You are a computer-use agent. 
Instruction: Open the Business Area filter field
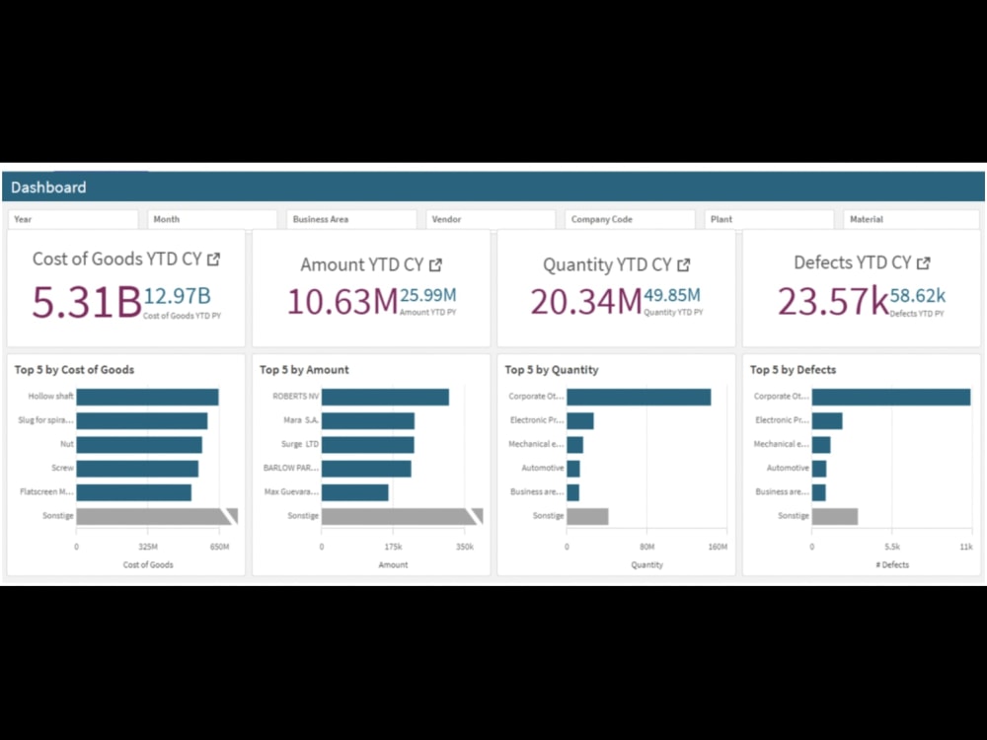click(x=350, y=218)
